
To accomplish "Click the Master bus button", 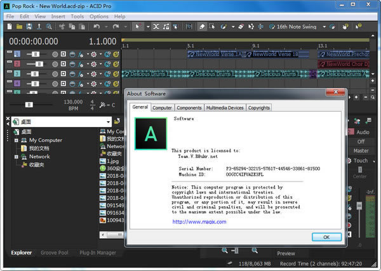I will click(361, 151).
